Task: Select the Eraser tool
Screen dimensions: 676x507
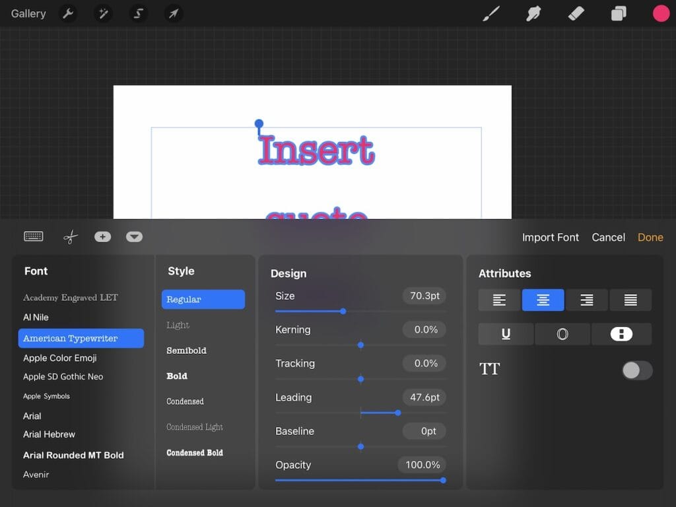Action: (x=576, y=14)
